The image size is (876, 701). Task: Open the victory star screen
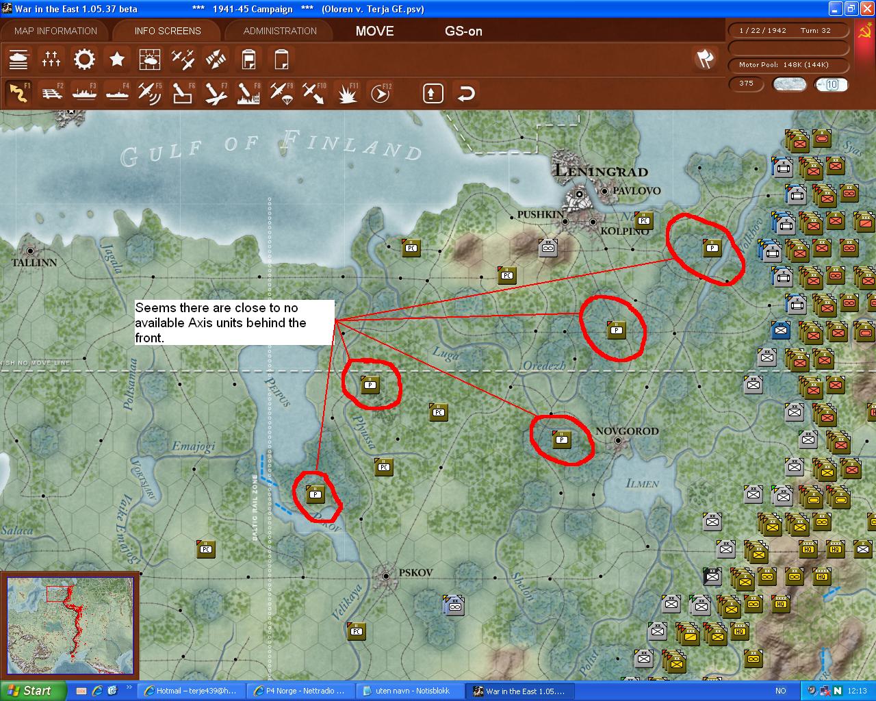[117, 60]
